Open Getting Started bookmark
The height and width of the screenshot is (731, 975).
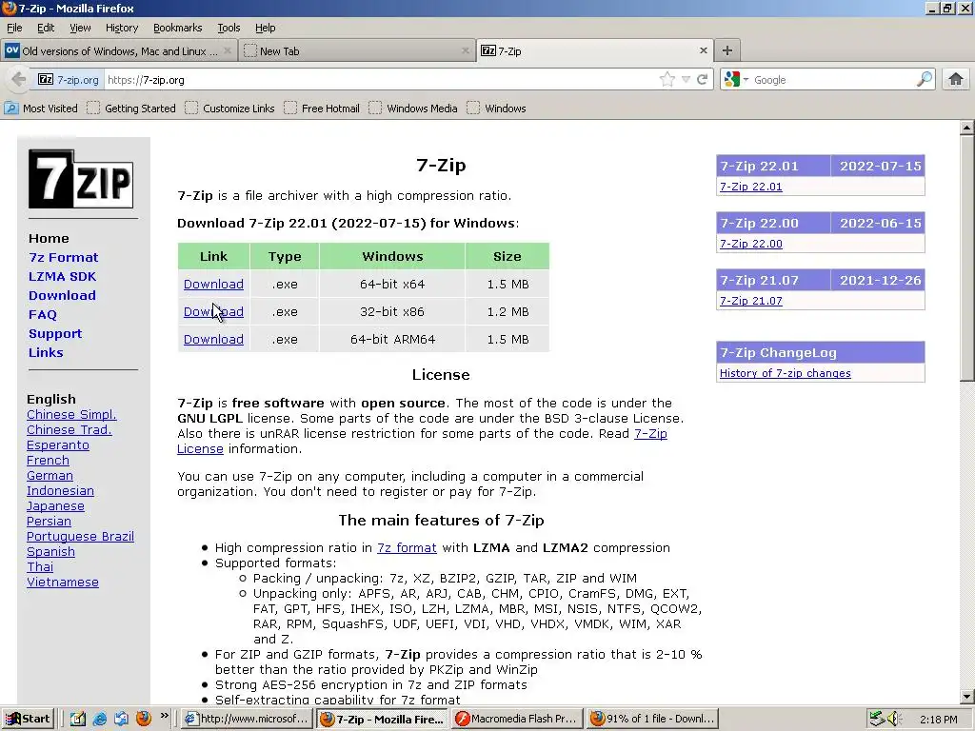pyautogui.click(x=131, y=109)
